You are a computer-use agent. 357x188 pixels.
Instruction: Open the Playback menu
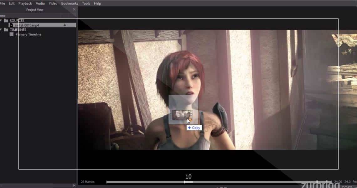25,3
